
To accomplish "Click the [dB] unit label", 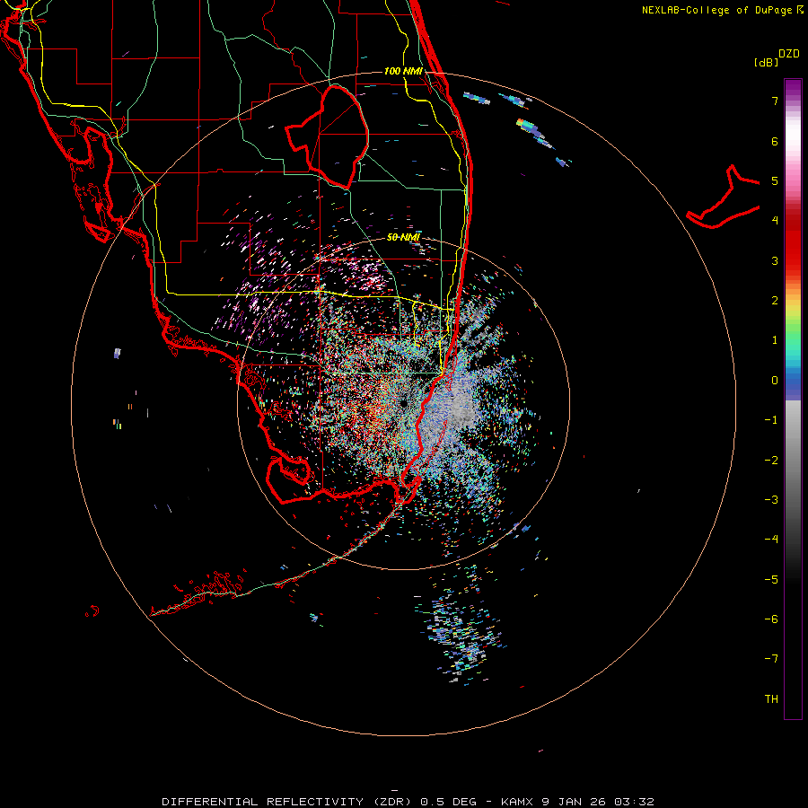I will click(767, 62).
